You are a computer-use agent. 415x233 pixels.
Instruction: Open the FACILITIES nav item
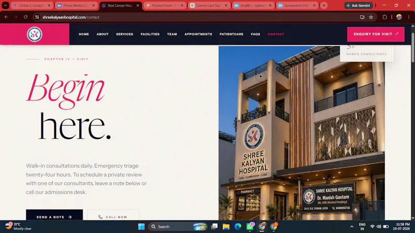coord(150,34)
